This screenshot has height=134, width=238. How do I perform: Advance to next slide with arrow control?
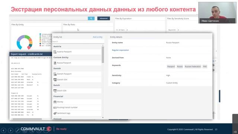[10, 130]
